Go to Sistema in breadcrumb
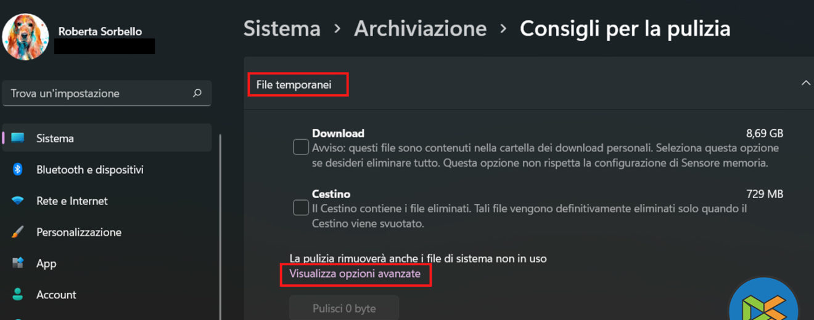The width and height of the screenshot is (814, 320). click(282, 28)
